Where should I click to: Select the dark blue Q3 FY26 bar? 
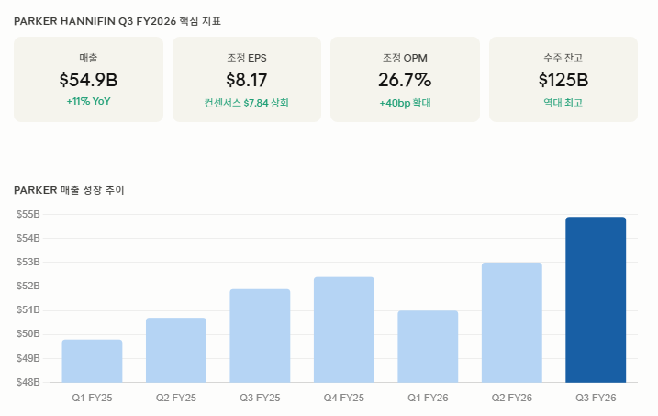click(596, 299)
